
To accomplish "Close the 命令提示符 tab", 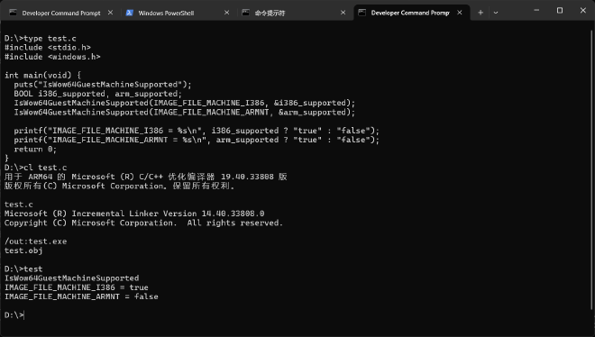I will (343, 13).
